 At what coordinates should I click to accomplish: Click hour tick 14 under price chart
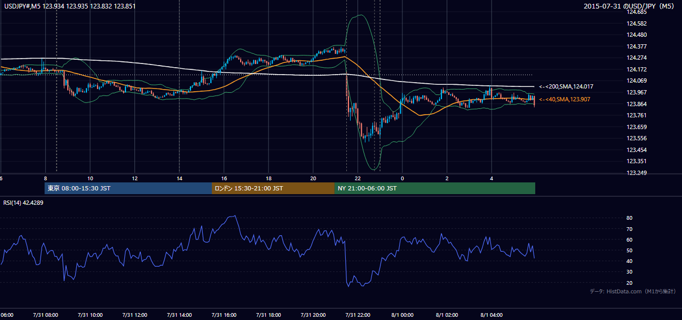coord(179,178)
